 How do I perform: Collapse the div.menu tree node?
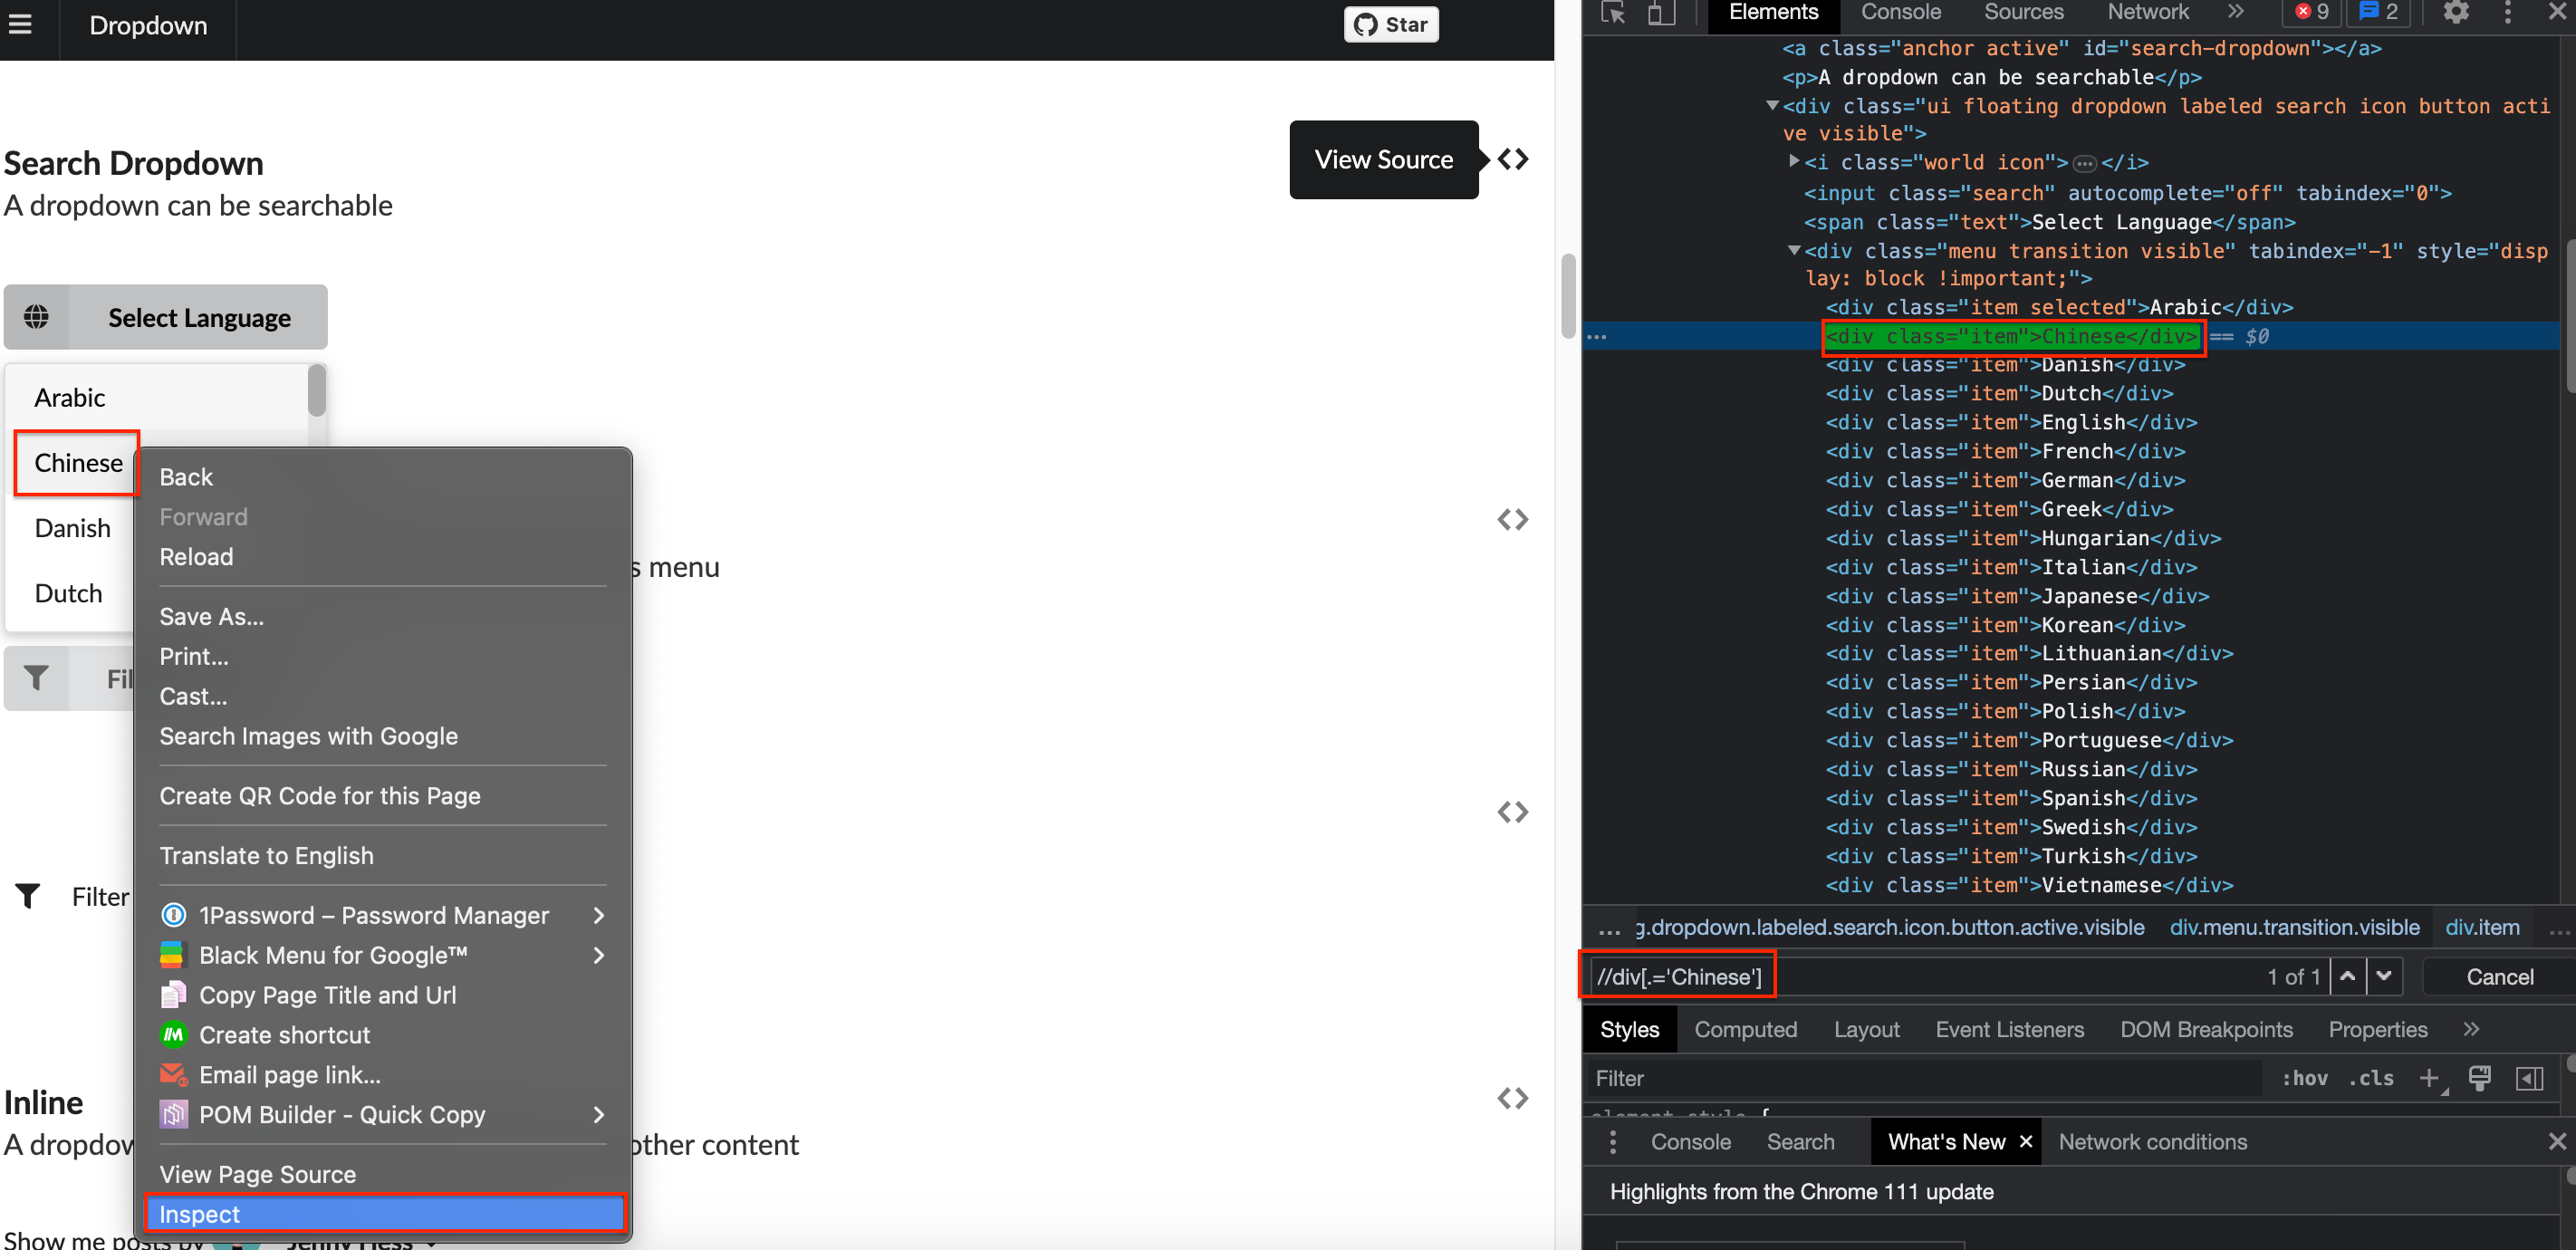(1794, 250)
